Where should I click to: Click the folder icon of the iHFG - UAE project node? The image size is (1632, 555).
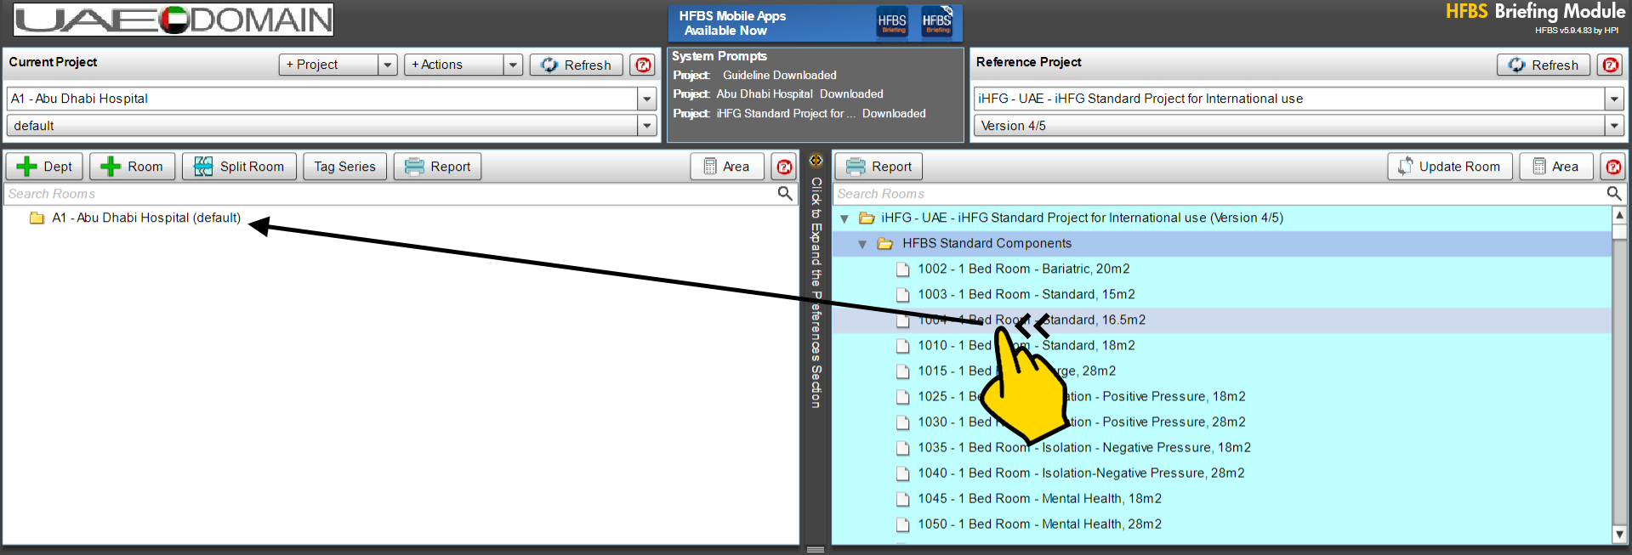[867, 218]
